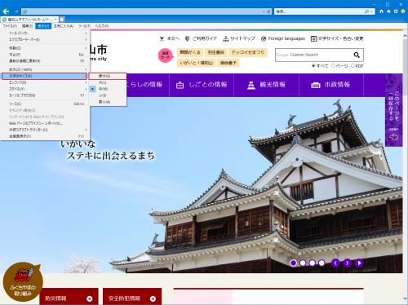Click 最新の情報に更新(R) in the menu
Viewport: 408px width, 305px height.
click(x=44, y=61)
